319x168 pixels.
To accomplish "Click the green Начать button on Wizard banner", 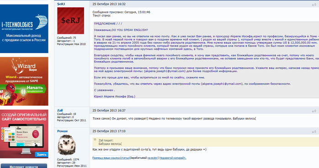I will click(35, 89).
